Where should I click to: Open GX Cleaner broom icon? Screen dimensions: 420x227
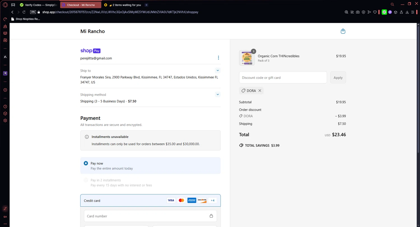5,26
